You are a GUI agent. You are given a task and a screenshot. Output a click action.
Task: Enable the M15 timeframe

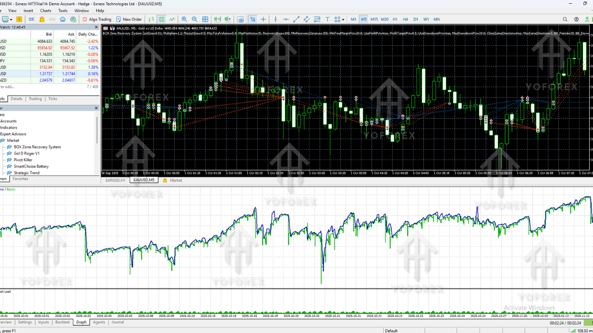click(x=374, y=19)
